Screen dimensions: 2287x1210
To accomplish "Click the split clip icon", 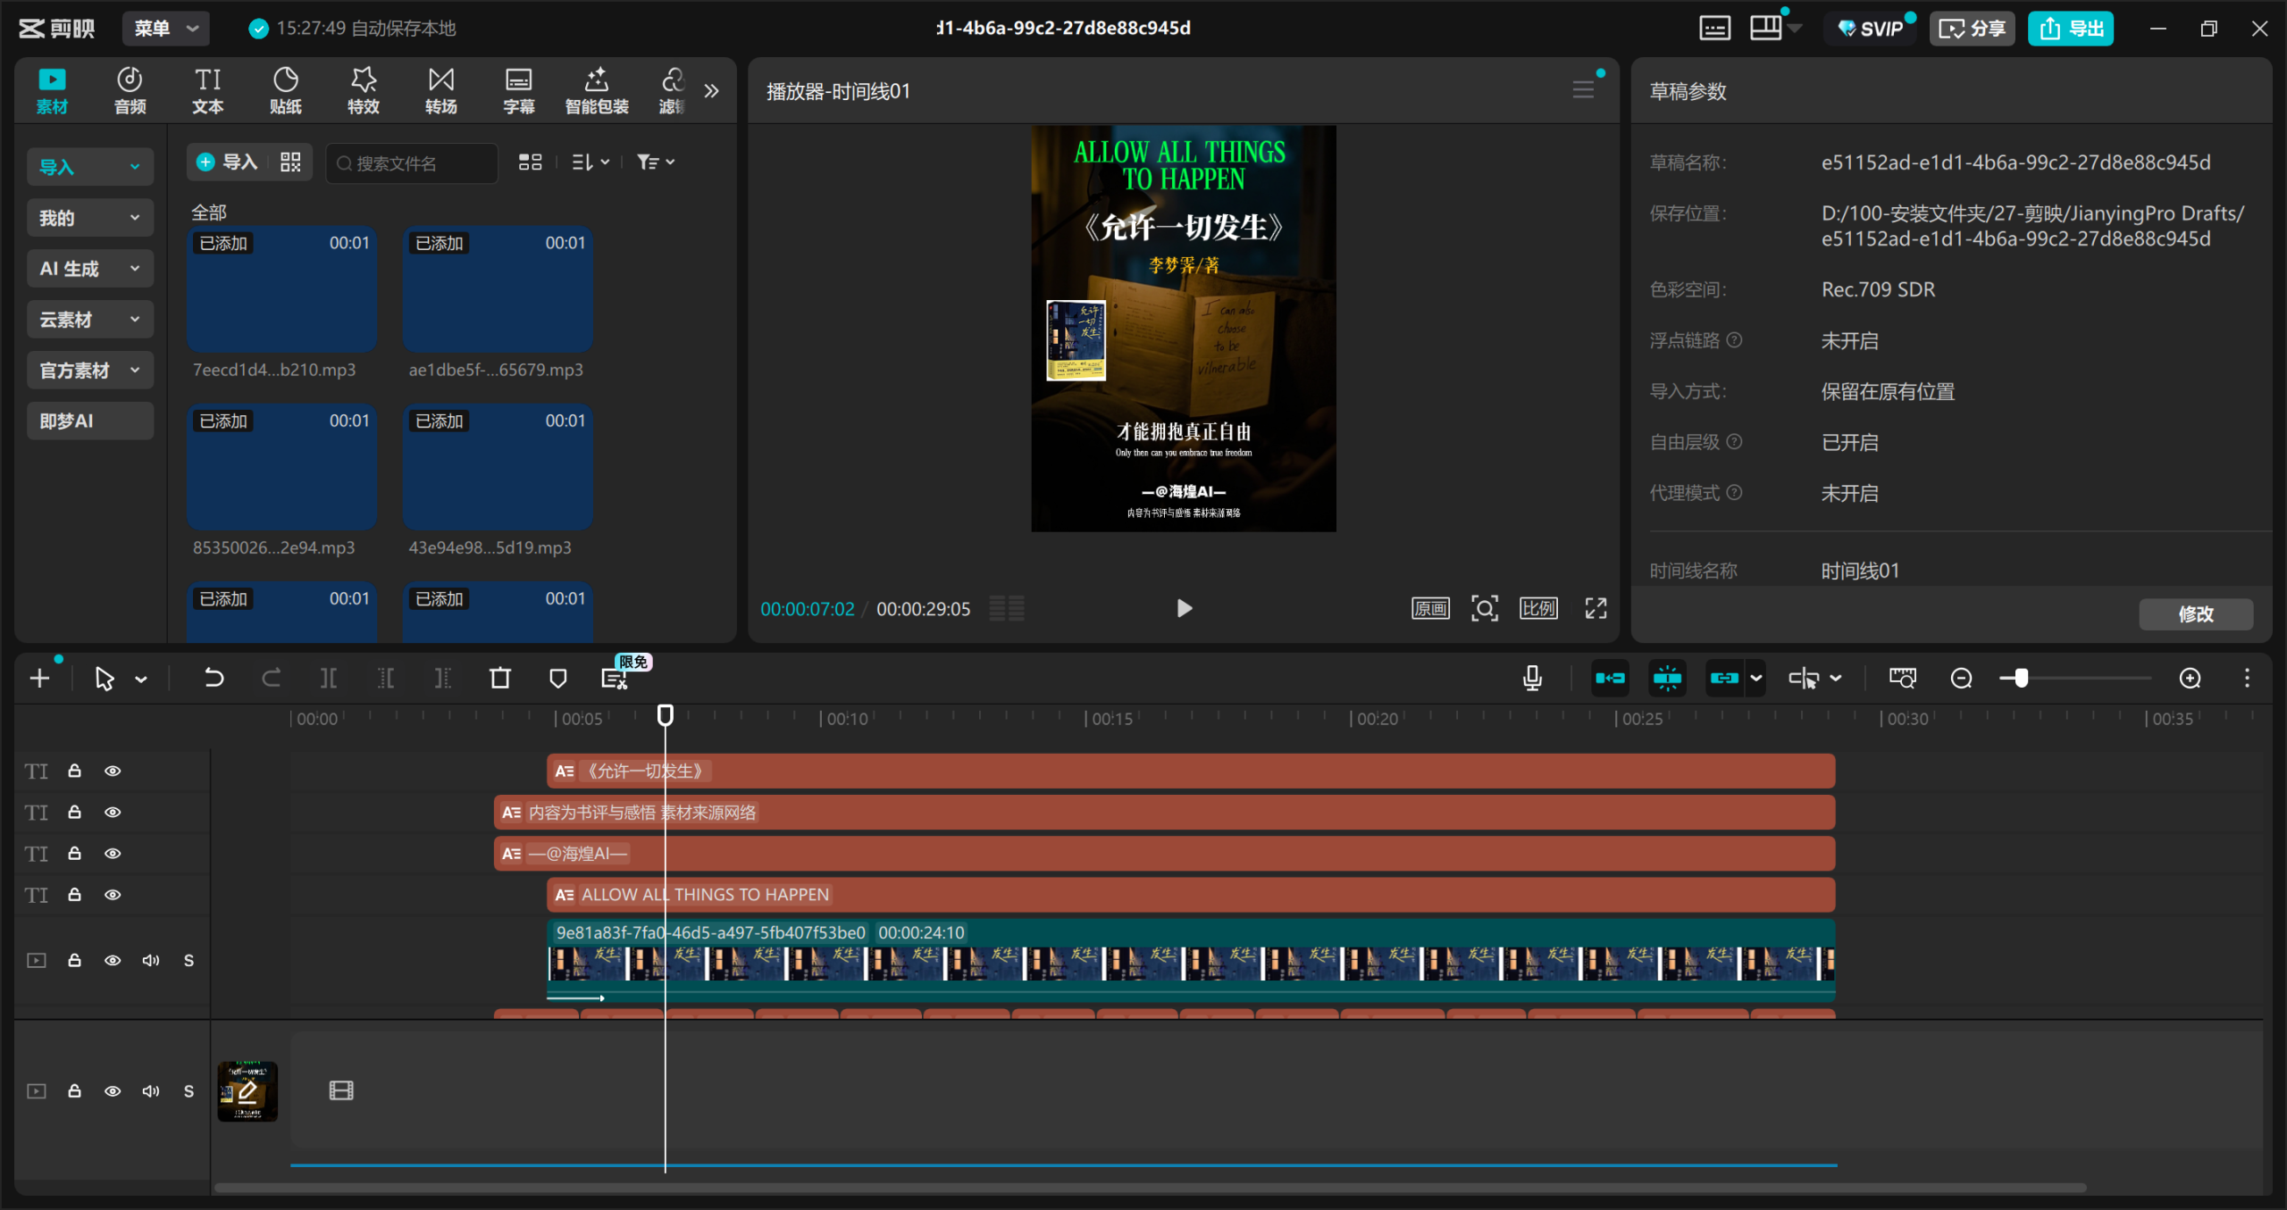I will [x=329, y=679].
